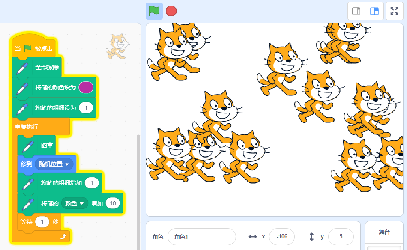Open the 随机位置 dropdown
This screenshot has width=407, height=250.
(54, 164)
